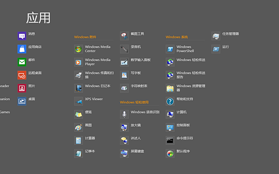Screen dimensions: 279x174
Task: Click the Windows 轻松使用 group heading
Action: tap(134, 102)
